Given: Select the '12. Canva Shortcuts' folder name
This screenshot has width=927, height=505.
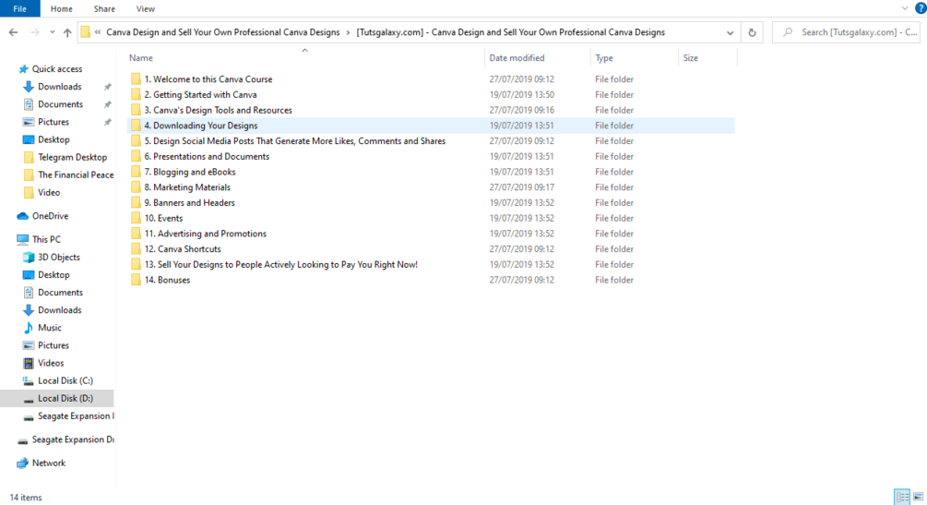Looking at the screenshot, I should coord(183,249).
